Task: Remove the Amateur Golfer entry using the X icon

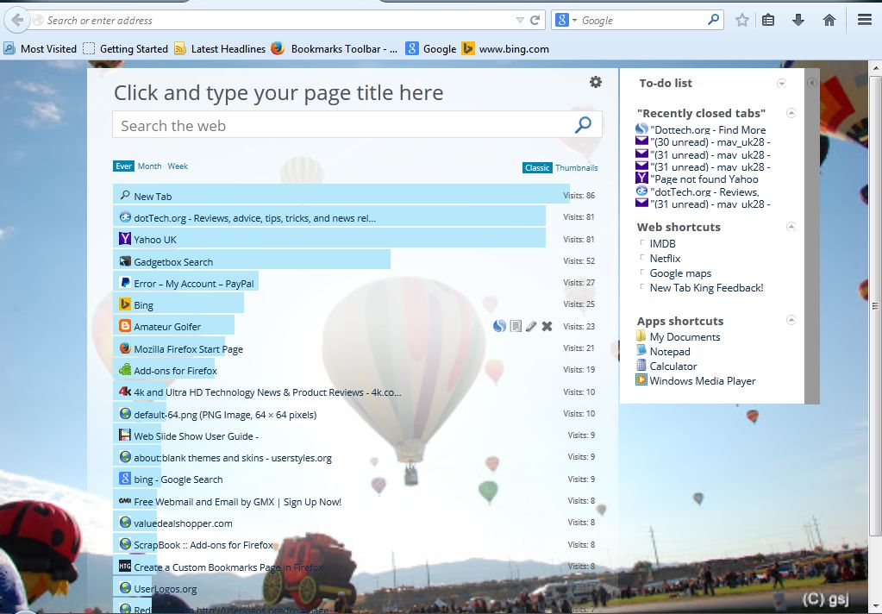Action: (547, 326)
